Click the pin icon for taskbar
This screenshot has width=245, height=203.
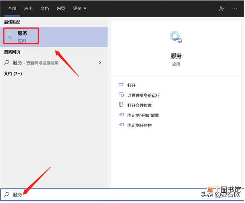click(x=121, y=125)
